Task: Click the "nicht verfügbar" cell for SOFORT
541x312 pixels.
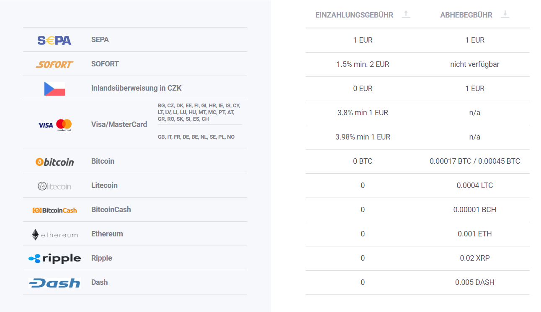Action: [475, 64]
